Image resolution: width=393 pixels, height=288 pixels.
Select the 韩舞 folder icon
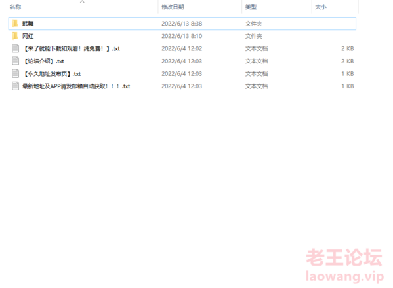(15, 24)
